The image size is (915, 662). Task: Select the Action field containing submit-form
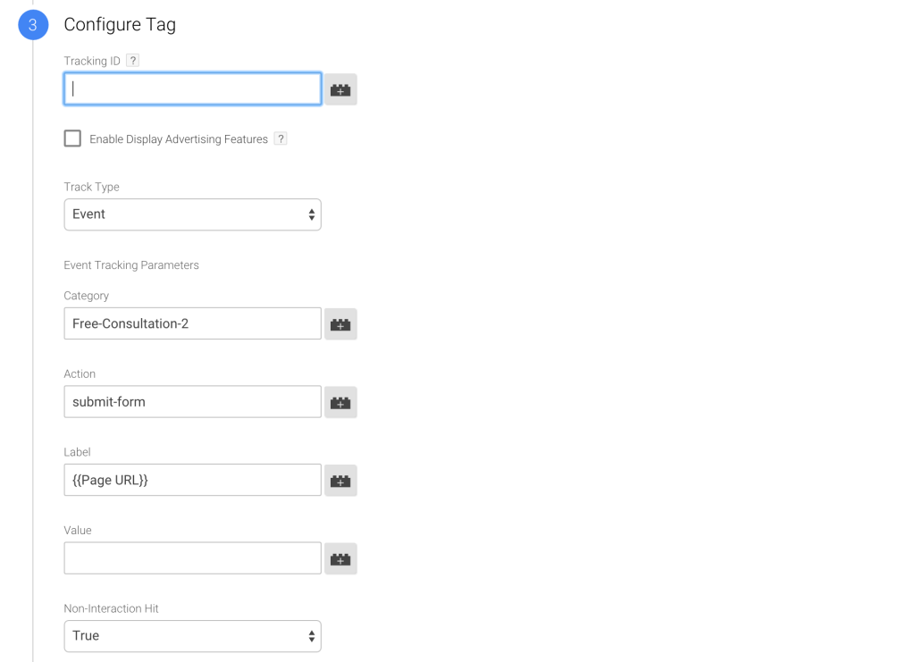coord(193,402)
